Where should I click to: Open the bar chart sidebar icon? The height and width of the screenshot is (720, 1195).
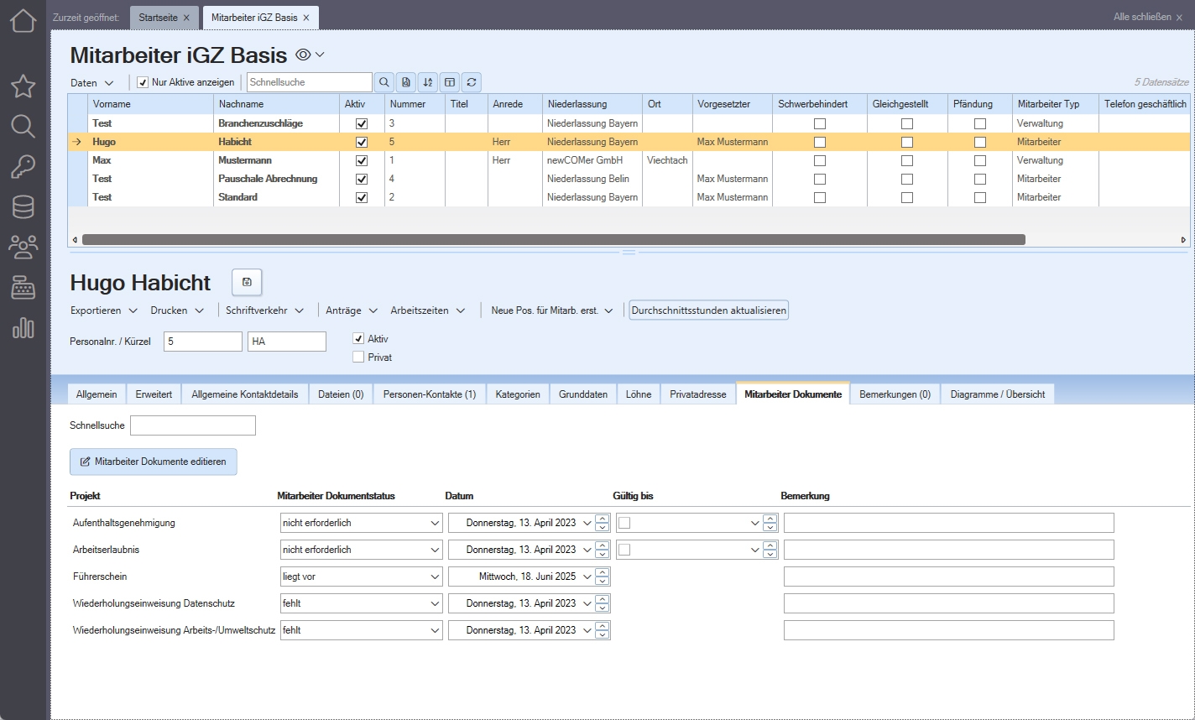pyautogui.click(x=23, y=327)
